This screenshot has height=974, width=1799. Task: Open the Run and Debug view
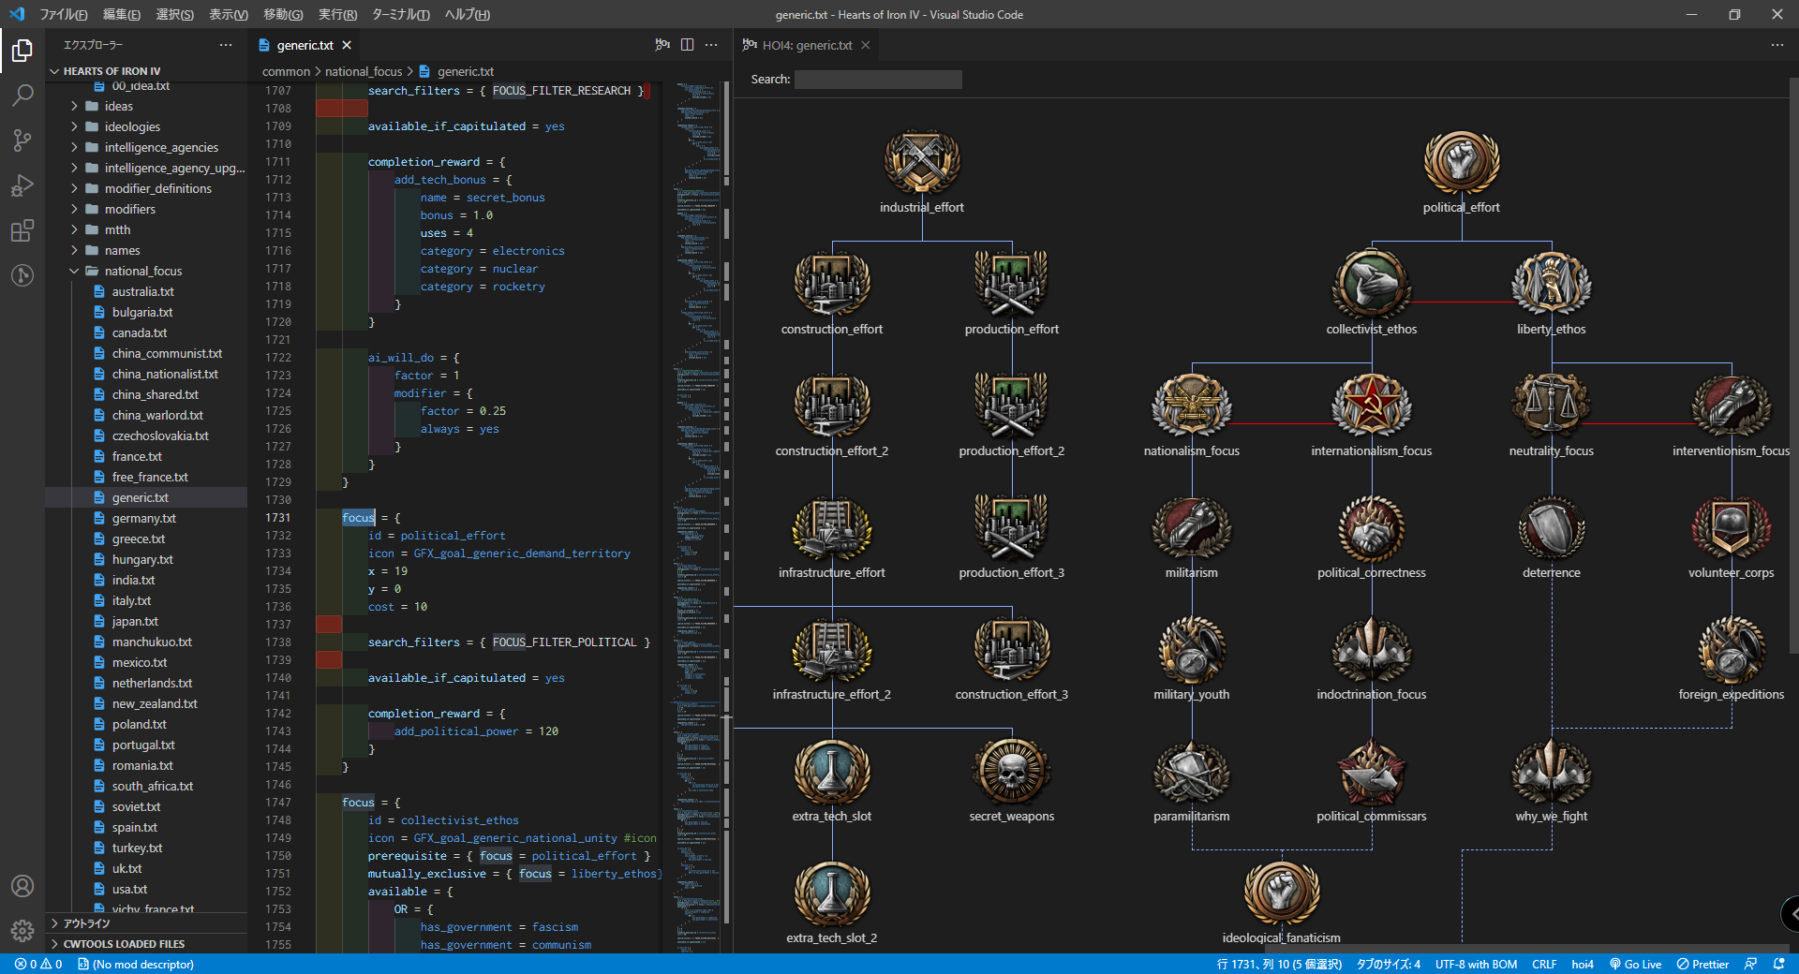coord(22,185)
